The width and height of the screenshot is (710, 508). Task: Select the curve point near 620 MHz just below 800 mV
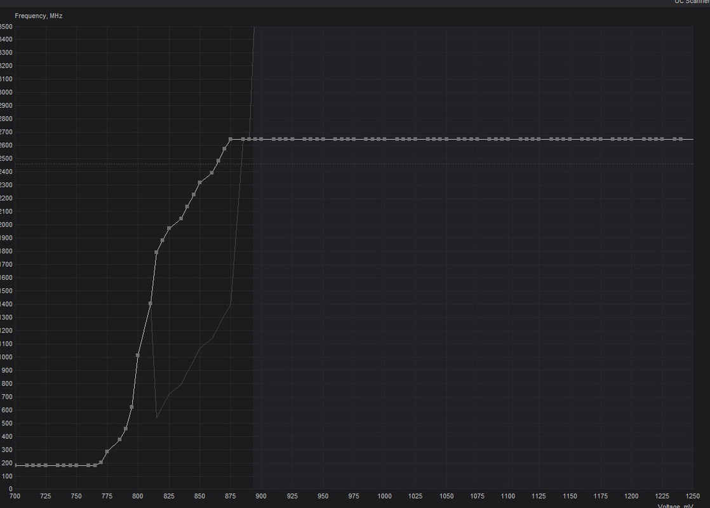point(131,407)
